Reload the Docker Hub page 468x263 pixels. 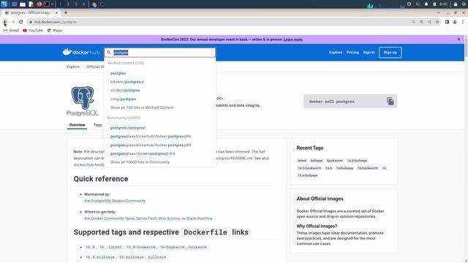[x=21, y=22]
